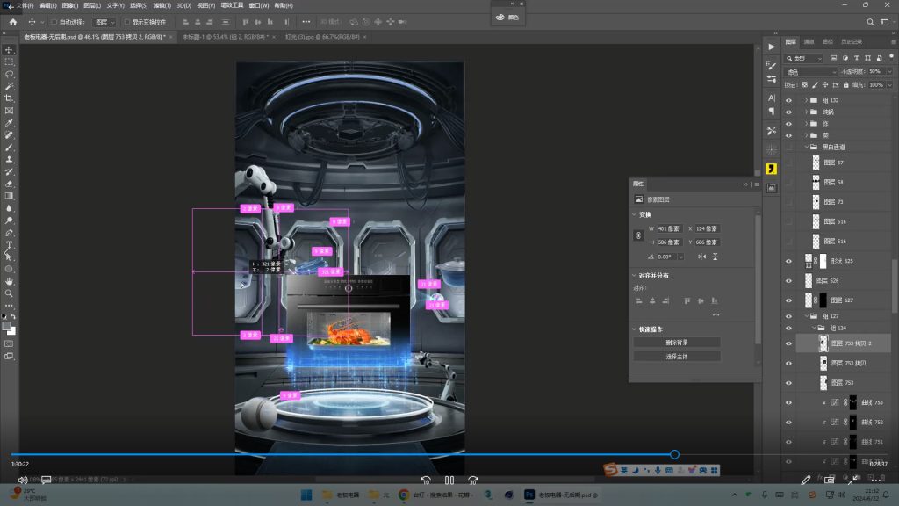Select the Zoom magnifier tool

coord(9,293)
